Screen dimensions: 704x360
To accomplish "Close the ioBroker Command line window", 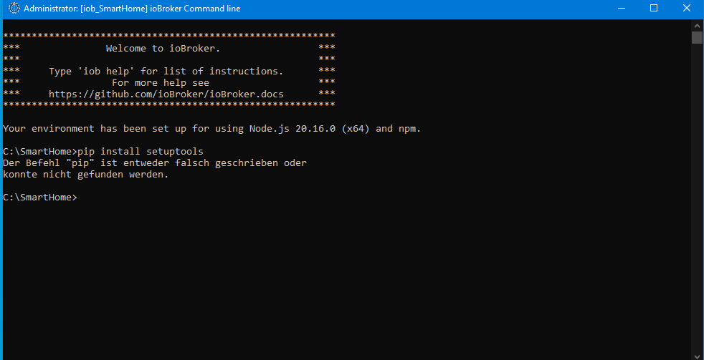I will (x=687, y=8).
